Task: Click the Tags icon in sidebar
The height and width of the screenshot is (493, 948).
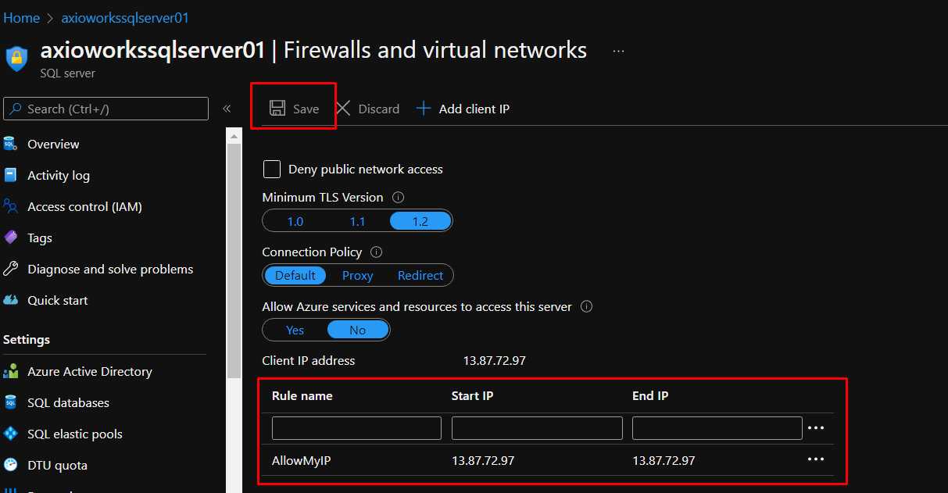Action: click(x=11, y=238)
